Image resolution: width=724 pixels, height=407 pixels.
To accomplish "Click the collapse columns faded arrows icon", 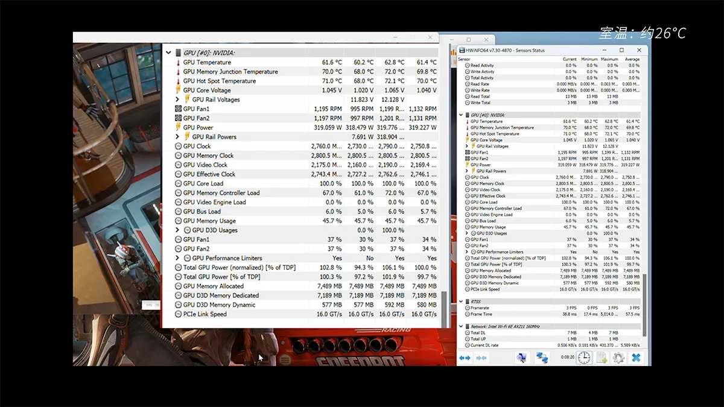I will point(481,358).
